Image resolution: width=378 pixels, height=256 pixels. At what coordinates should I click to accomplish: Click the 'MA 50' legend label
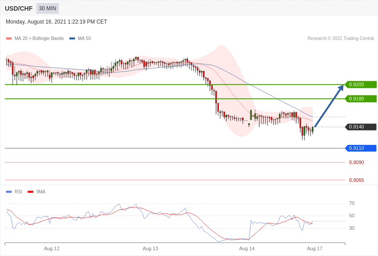pos(84,39)
